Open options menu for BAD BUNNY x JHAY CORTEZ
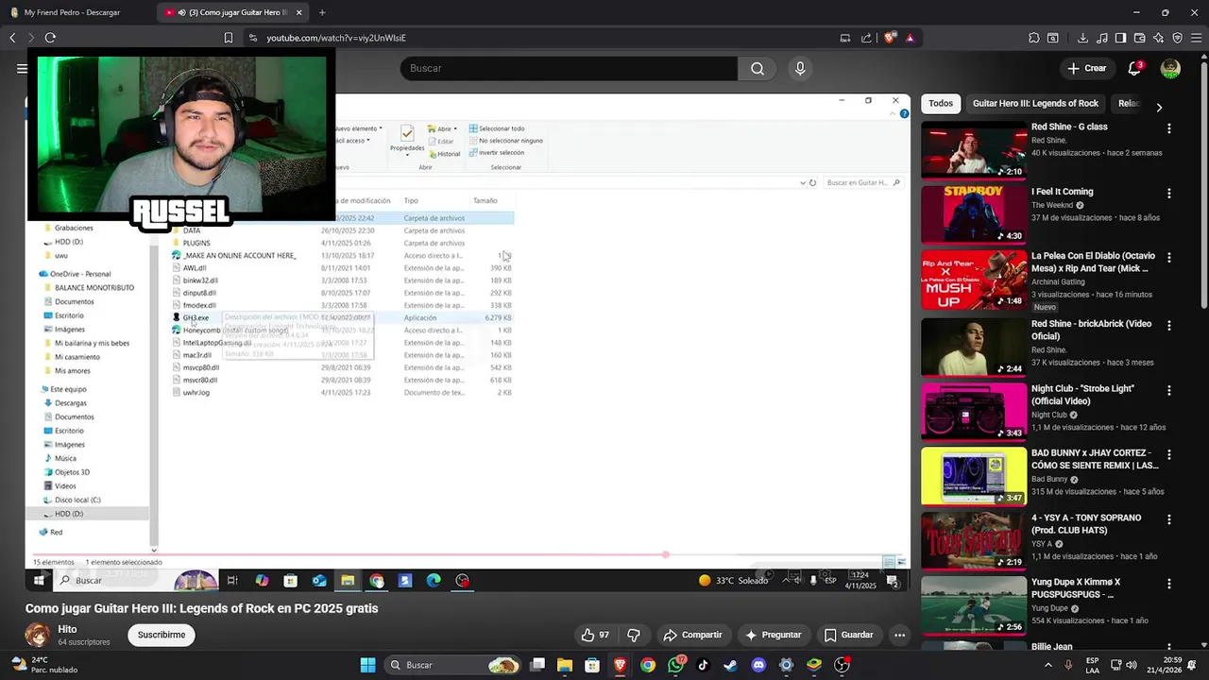Screen dimensions: 1209x680 tap(1169, 454)
